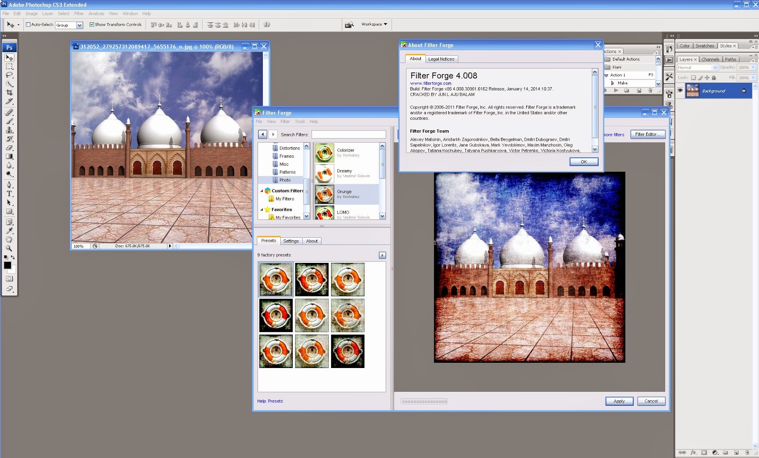Open the Auto-Select Group dropdown

79,25
